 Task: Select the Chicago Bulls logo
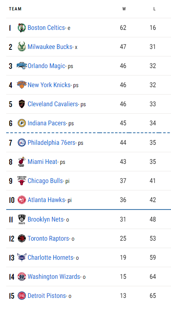[22, 180]
